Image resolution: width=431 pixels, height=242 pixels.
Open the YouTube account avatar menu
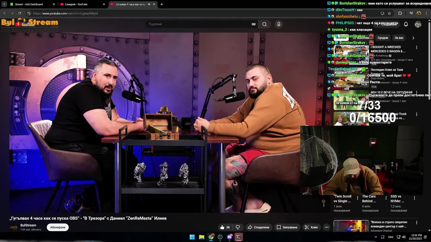[418, 24]
